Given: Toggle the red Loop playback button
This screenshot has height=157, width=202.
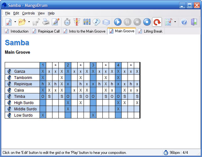Looking at the screenshot, I should pyautogui.click(x=157, y=22).
